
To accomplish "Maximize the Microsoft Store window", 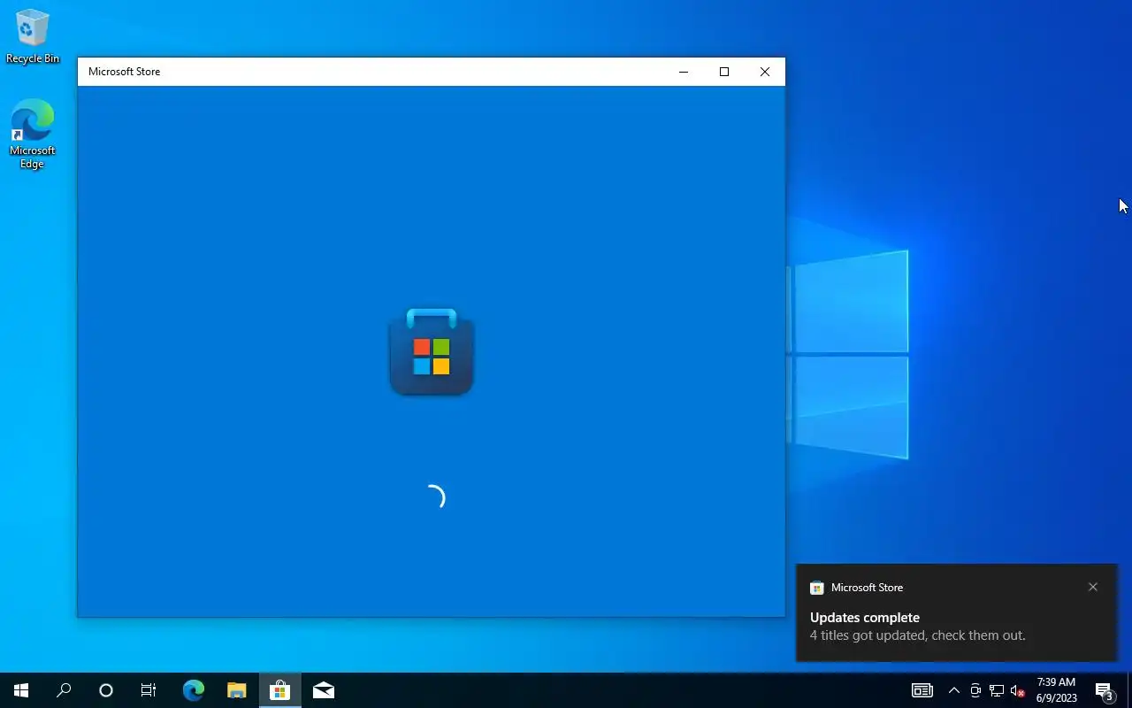I will tap(724, 72).
